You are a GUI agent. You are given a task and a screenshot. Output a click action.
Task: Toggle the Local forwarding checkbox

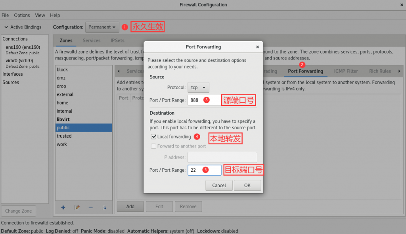pos(153,136)
